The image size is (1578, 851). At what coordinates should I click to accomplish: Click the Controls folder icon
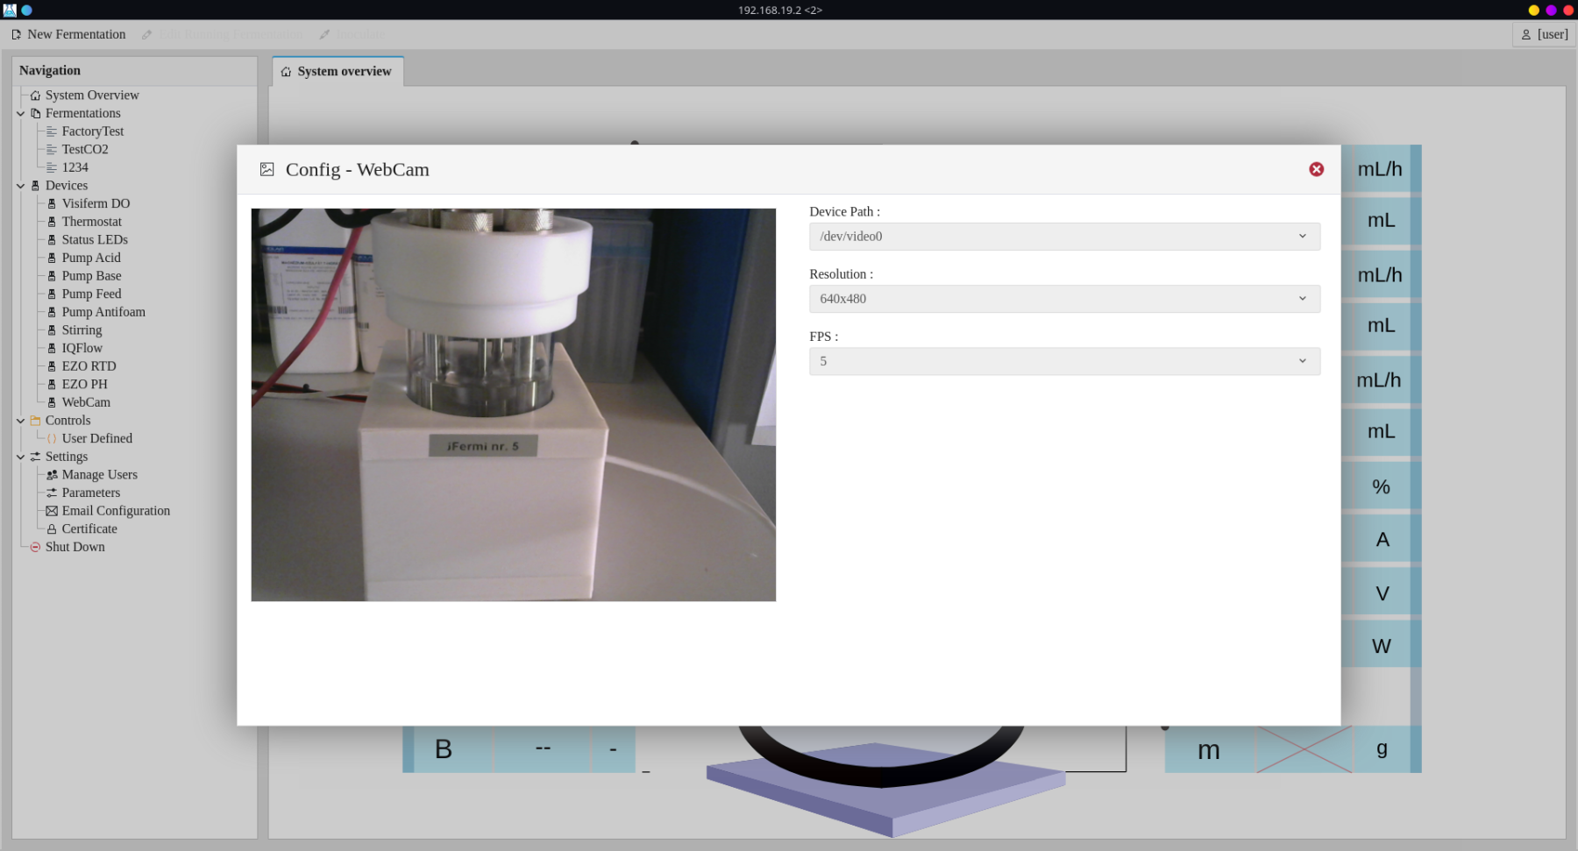pos(35,421)
